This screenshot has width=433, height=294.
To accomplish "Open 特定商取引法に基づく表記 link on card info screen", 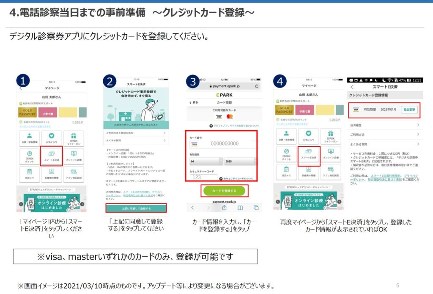I will (x=385, y=180).
